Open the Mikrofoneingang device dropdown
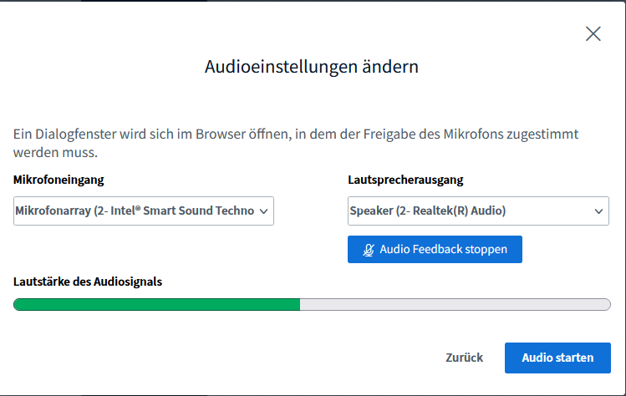The image size is (626, 396). tap(144, 211)
